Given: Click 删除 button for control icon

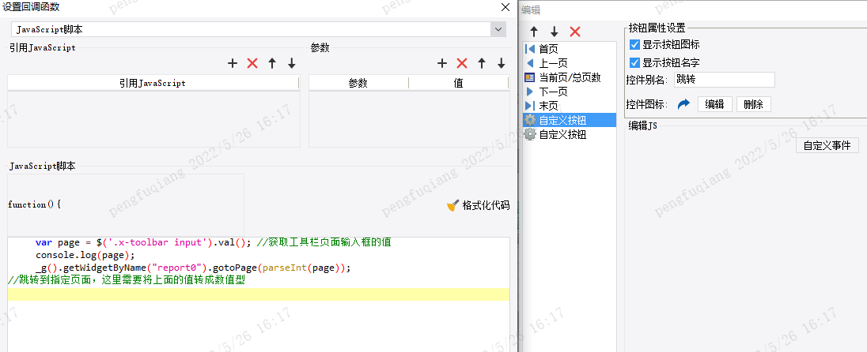Looking at the screenshot, I should [x=753, y=104].
